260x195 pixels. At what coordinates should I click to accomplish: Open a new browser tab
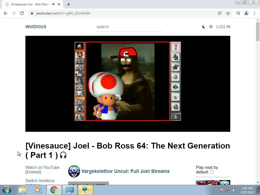69,4
